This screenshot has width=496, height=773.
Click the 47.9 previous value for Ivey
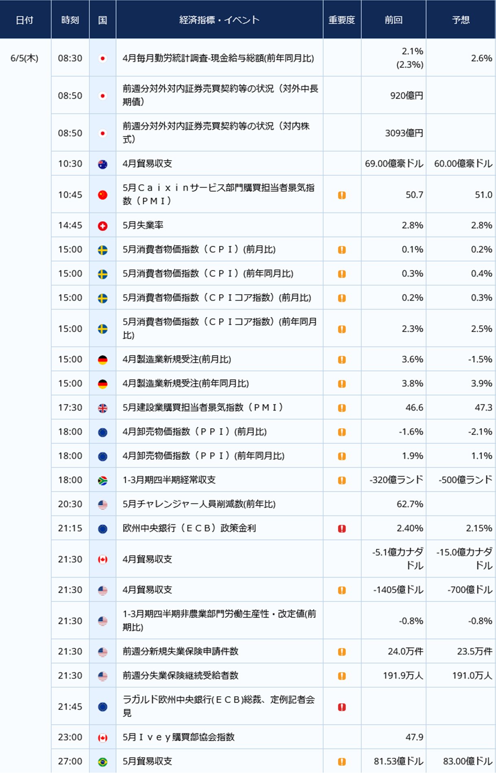tap(414, 737)
